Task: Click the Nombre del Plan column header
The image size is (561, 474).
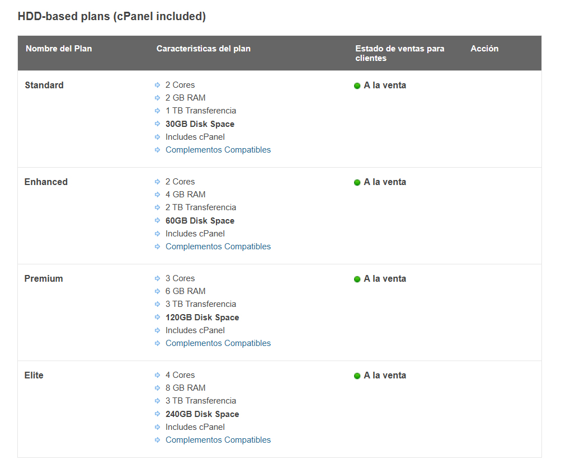Action: coord(59,49)
